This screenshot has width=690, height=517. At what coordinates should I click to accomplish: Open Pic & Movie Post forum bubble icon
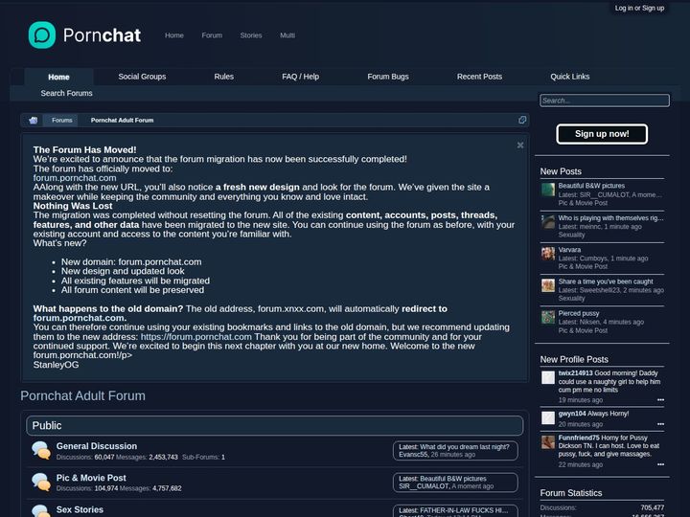click(41, 483)
